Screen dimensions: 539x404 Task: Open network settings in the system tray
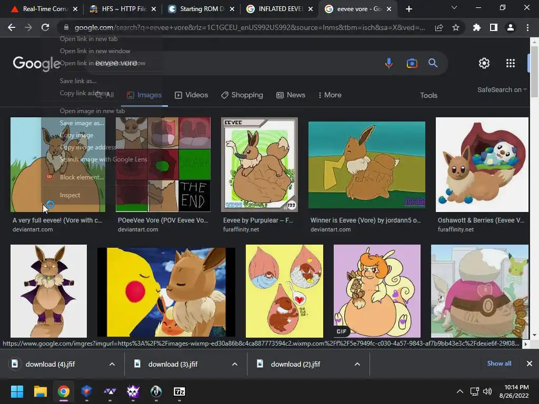click(474, 391)
